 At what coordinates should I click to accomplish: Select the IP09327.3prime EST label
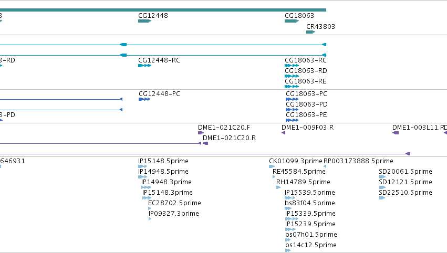[174, 214]
